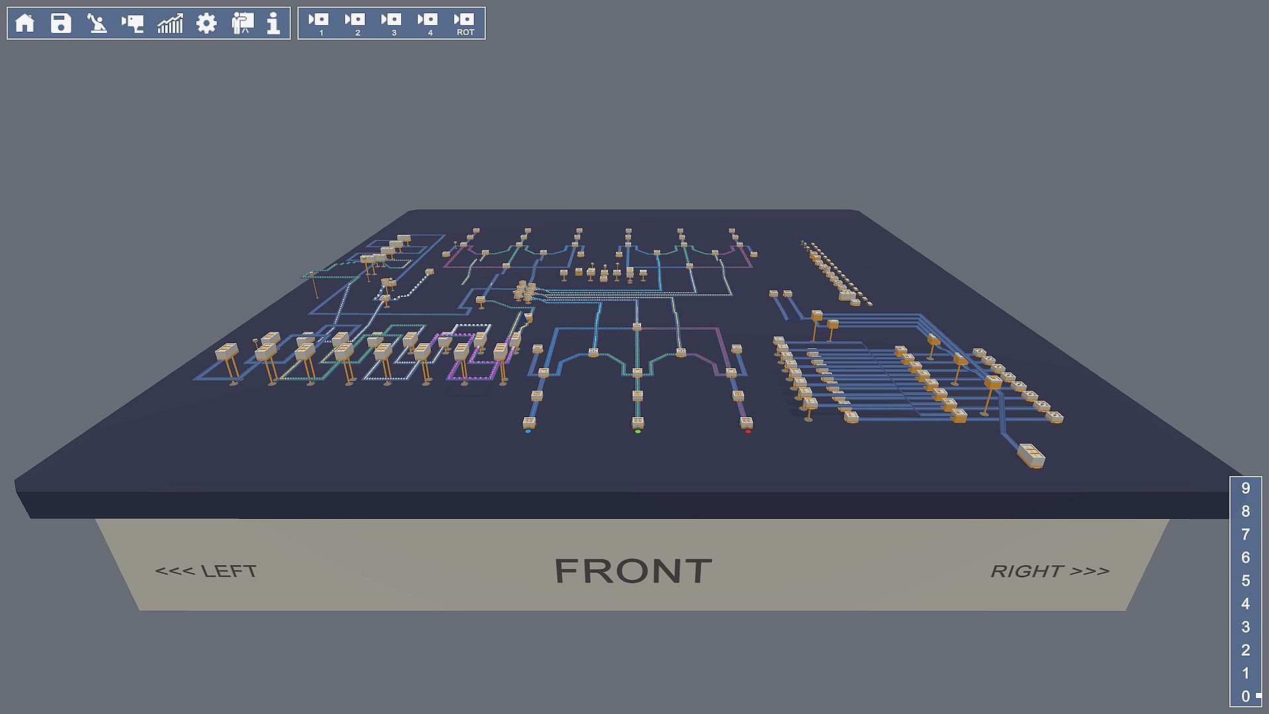Open the statistics chart icon

(170, 23)
